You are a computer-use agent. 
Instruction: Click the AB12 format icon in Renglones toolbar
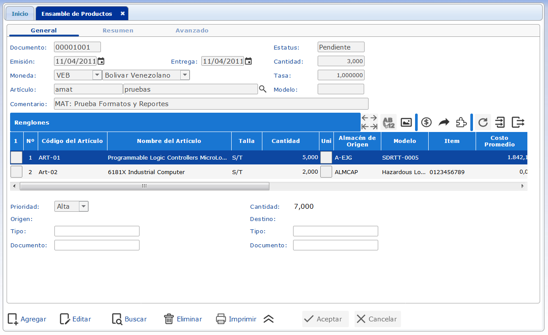coord(388,122)
